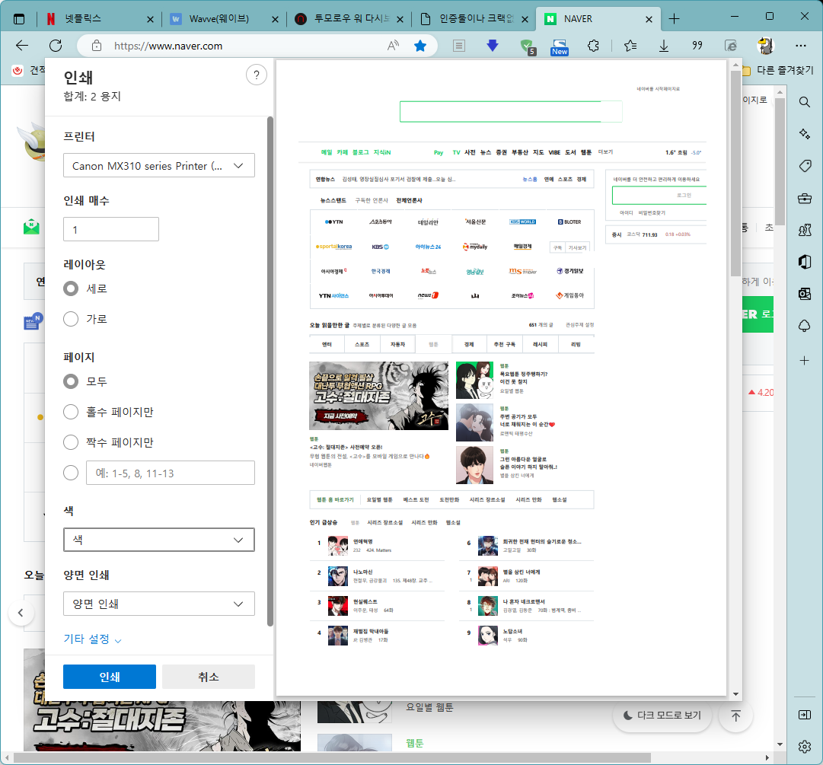This screenshot has width=823, height=765.
Task: Open Internet Explorer mode icon
Action: [x=731, y=46]
